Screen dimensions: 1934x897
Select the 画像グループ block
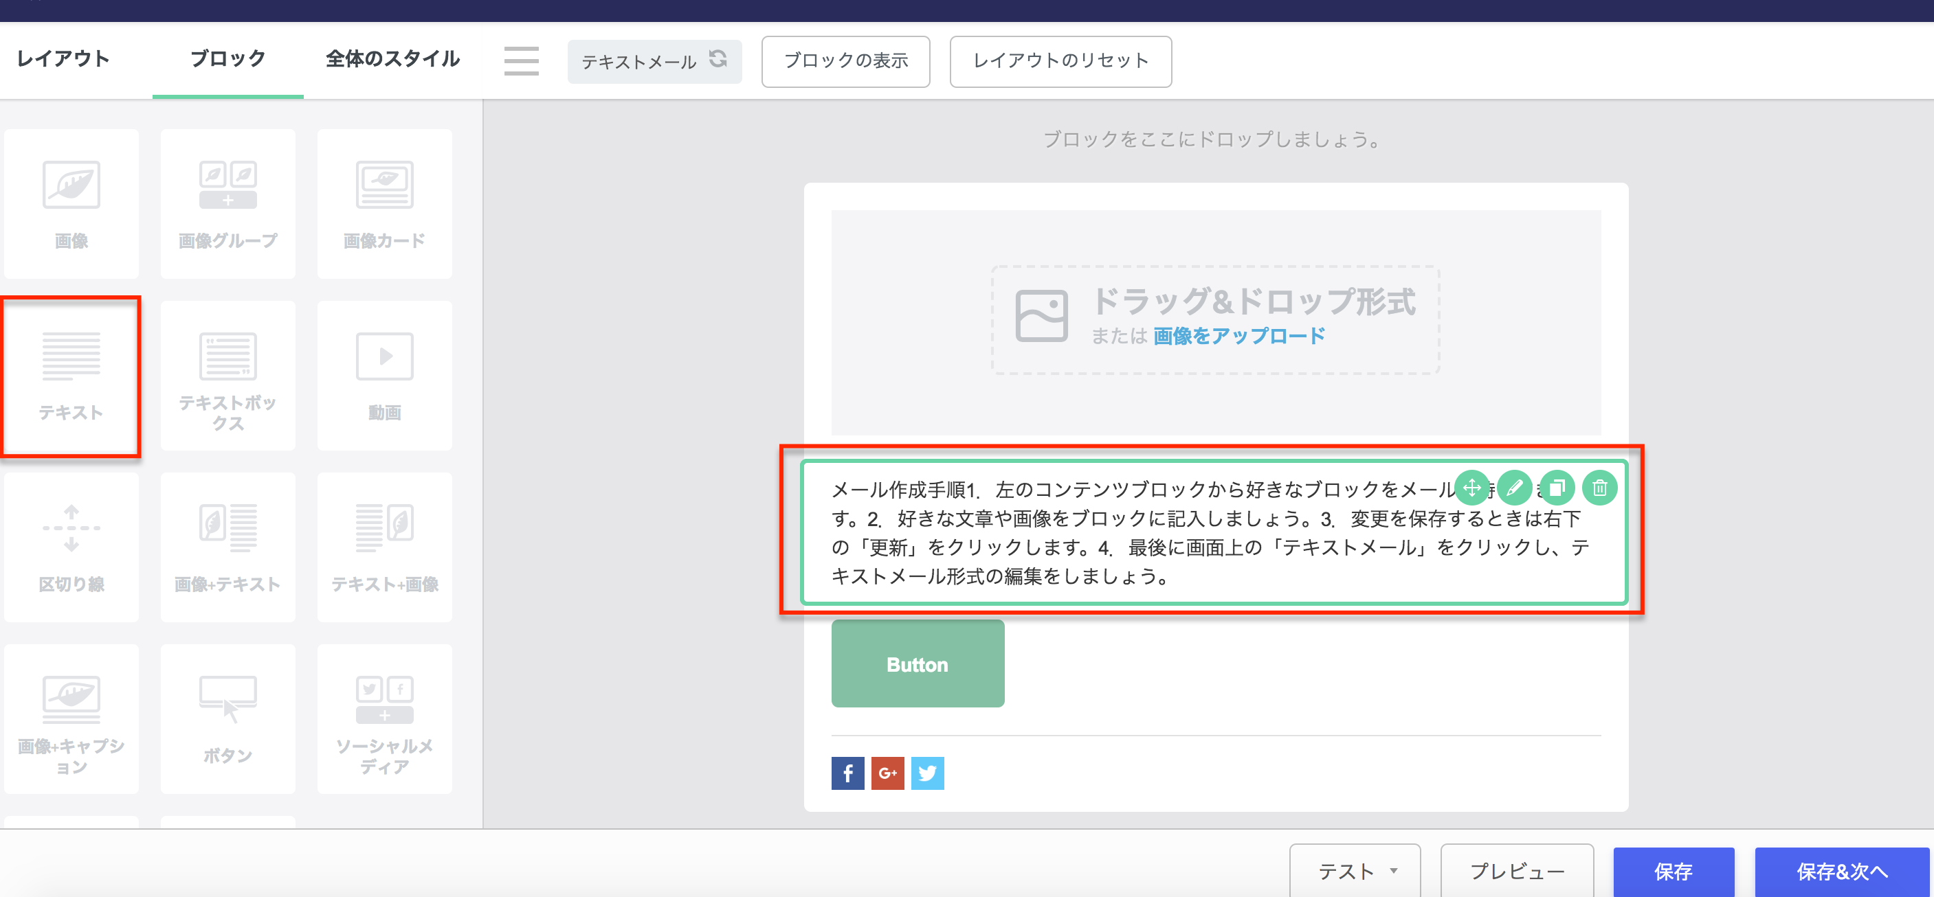[227, 203]
